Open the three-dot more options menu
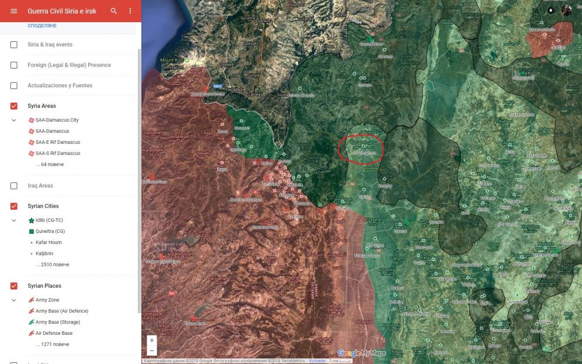The image size is (582, 364). click(x=130, y=11)
